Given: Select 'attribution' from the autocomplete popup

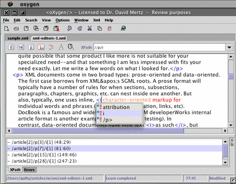Looking at the screenshot, I should (x=116, y=107).
